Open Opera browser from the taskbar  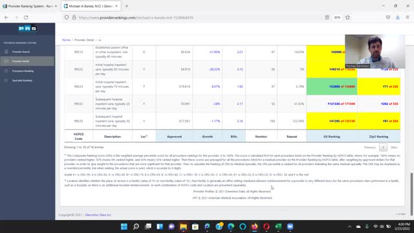click(267, 227)
